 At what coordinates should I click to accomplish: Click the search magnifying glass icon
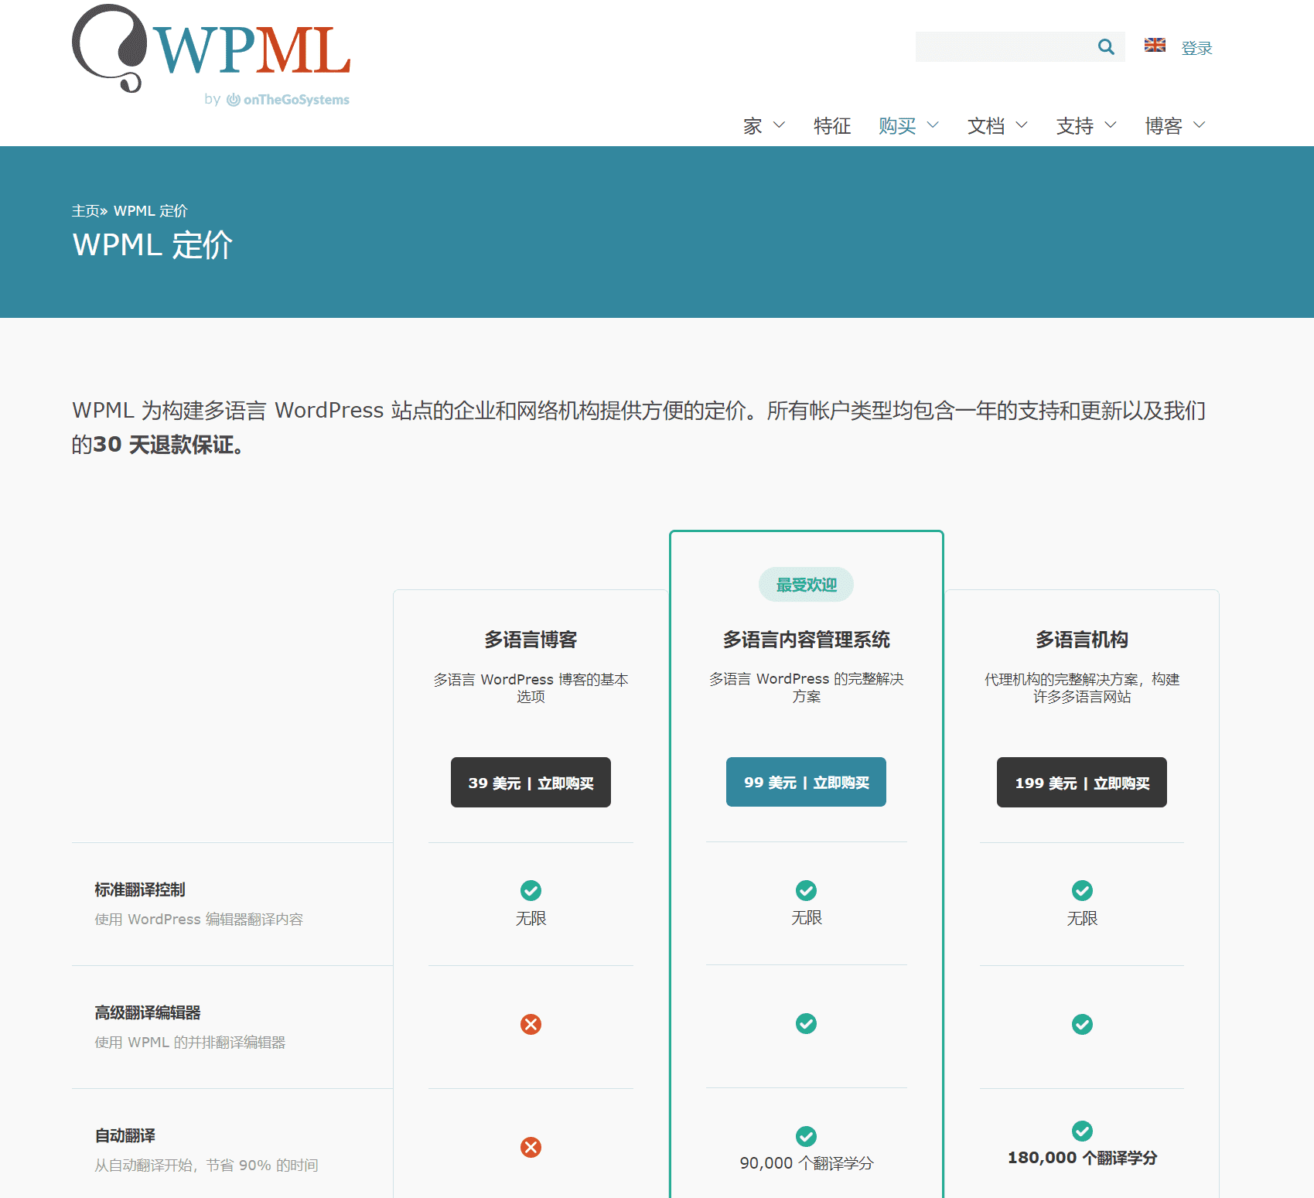click(x=1106, y=46)
